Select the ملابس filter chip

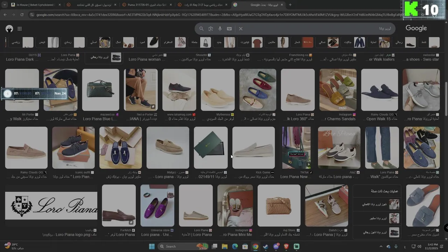278,42
